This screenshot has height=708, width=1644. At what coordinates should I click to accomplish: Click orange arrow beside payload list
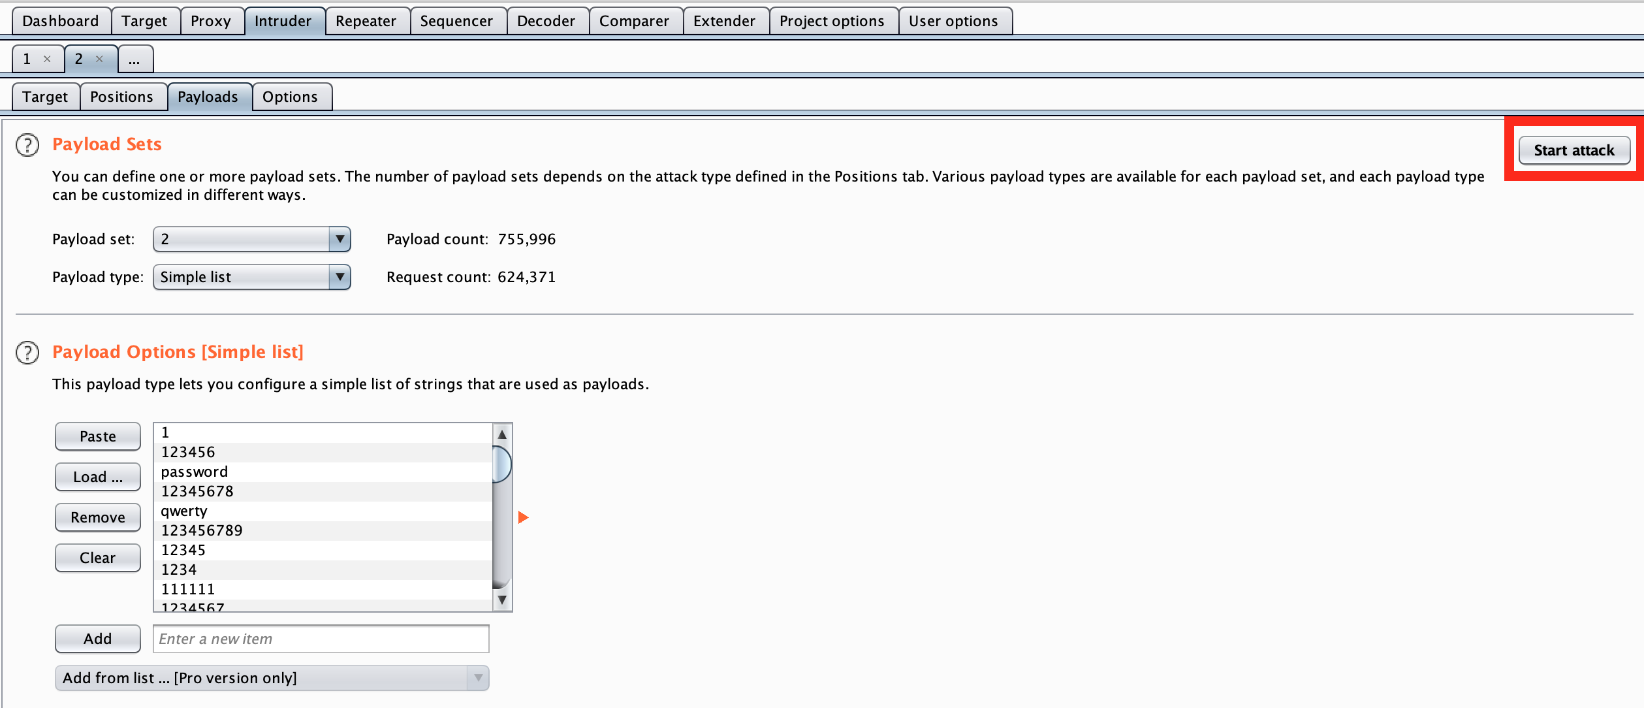point(523,517)
